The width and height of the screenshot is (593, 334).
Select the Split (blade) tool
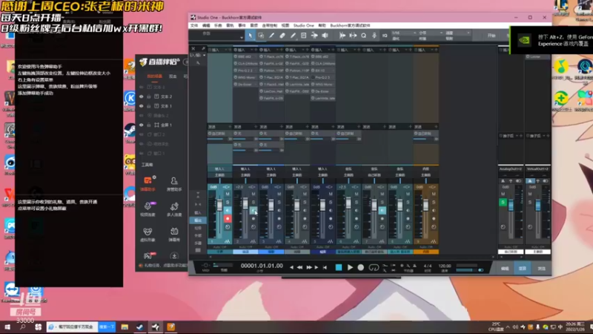[x=271, y=36]
